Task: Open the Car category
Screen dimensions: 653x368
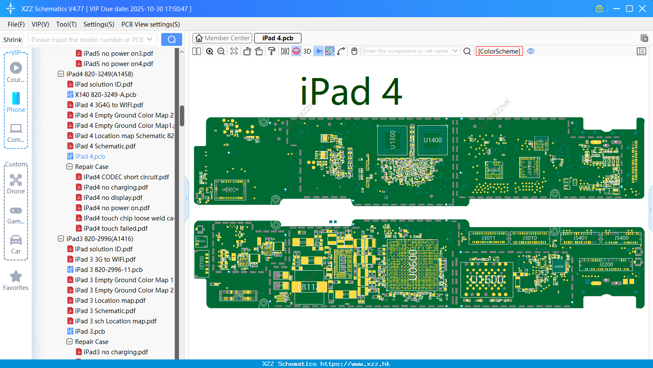Action: click(x=16, y=244)
